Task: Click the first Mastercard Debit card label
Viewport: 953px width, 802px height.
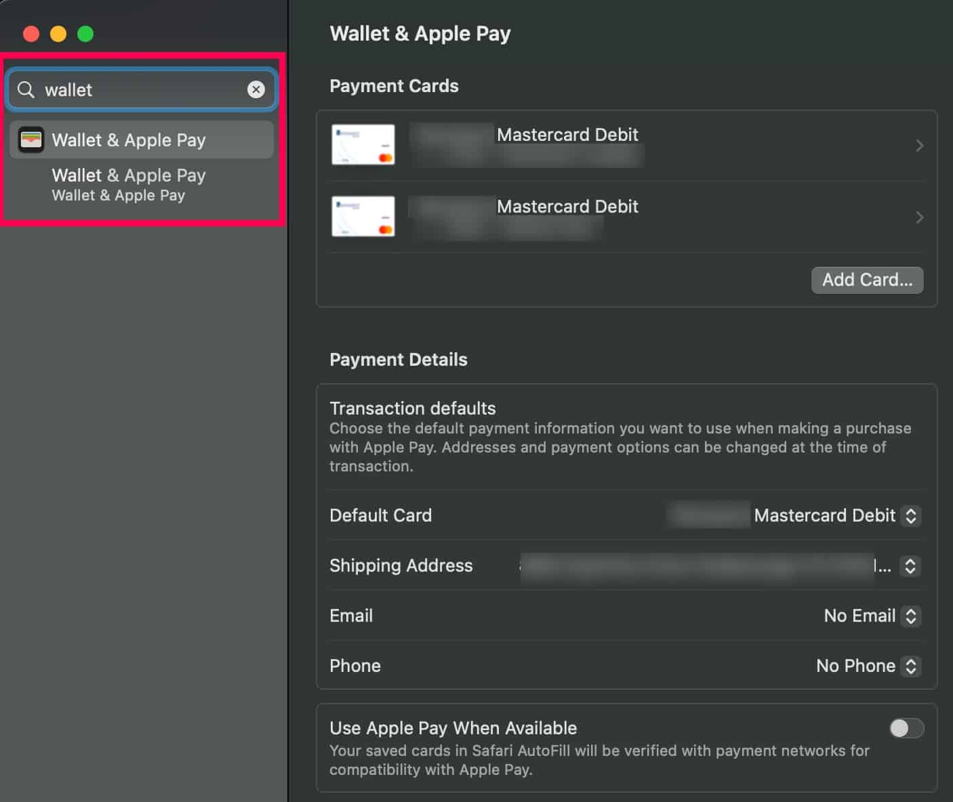Action: point(567,135)
